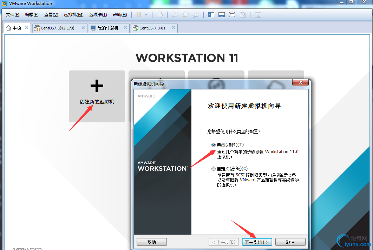Click the console view toolbar icon
The height and width of the screenshot is (250, 373).
[x=258, y=15]
